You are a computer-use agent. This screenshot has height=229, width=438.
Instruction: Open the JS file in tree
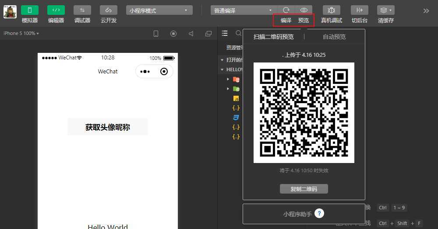[237, 99]
